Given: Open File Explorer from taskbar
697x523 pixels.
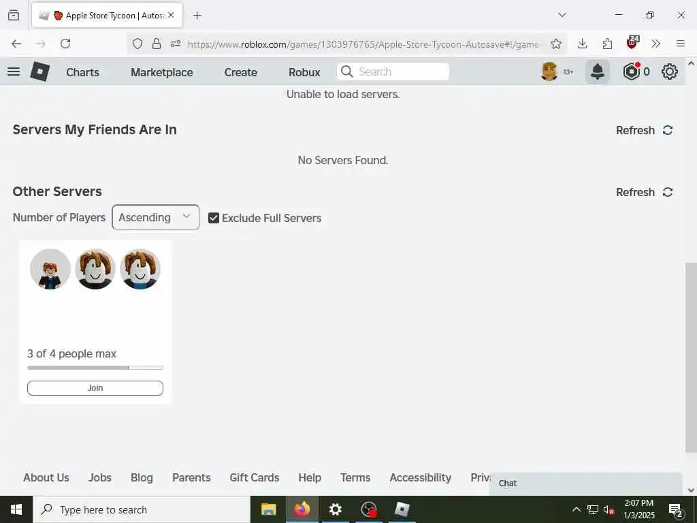Looking at the screenshot, I should pos(268,509).
